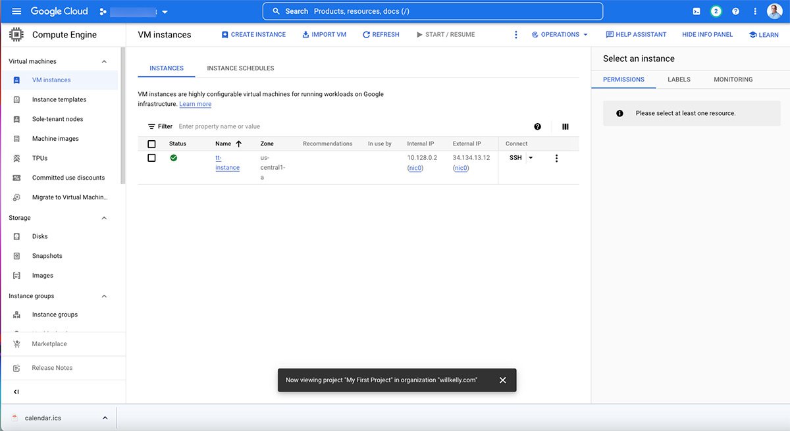790x431 pixels.
Task: Switch to the Instance Schedules tab
Action: pos(240,68)
